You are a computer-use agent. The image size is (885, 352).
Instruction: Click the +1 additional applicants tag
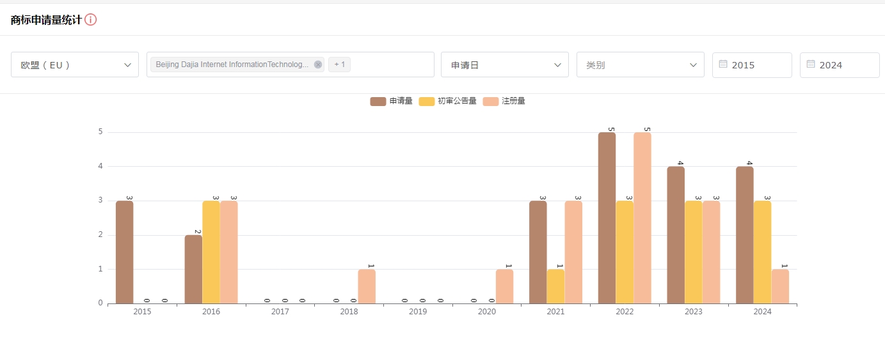339,65
